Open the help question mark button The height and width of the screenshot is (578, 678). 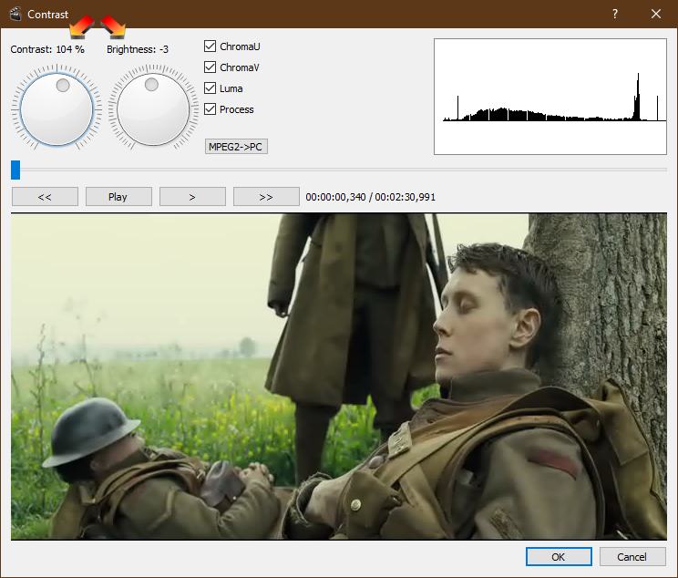tap(615, 14)
